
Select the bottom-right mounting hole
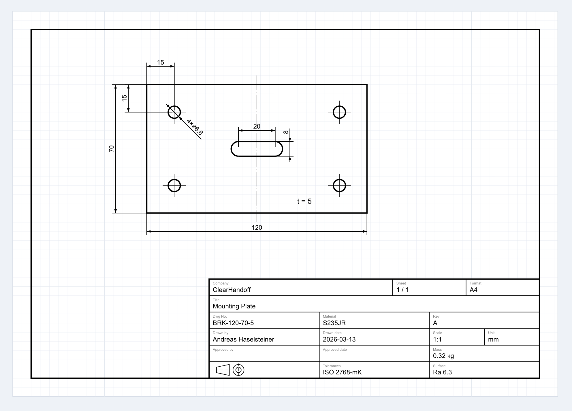339,186
